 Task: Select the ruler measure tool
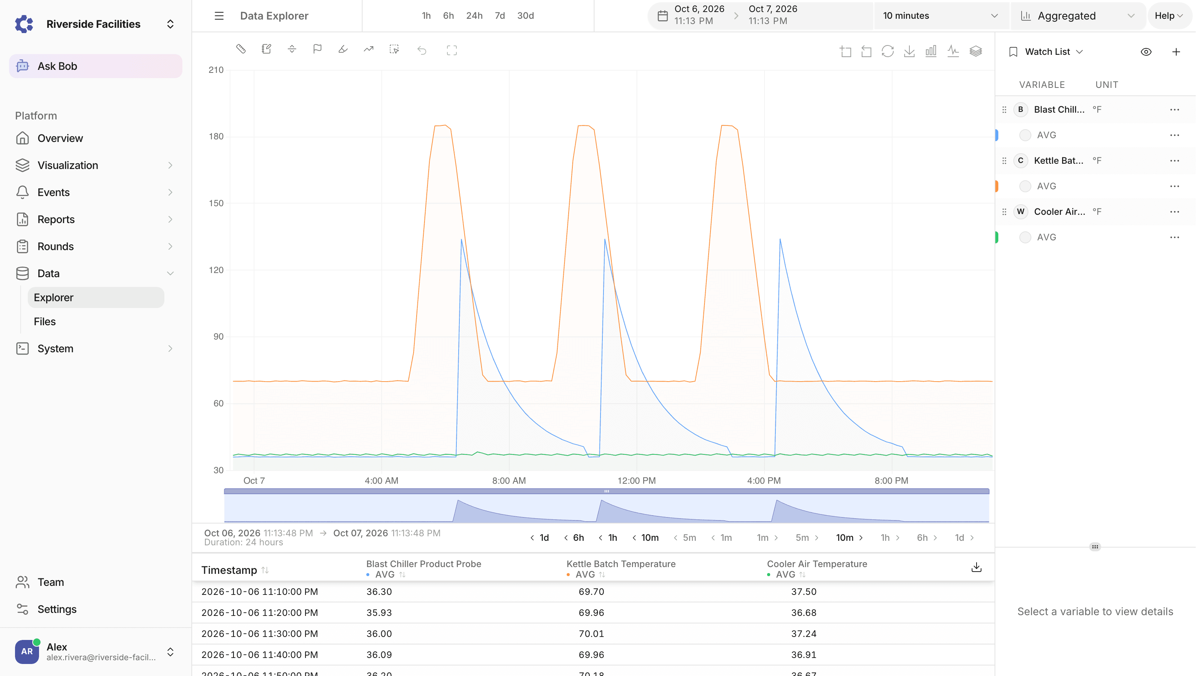(x=241, y=49)
